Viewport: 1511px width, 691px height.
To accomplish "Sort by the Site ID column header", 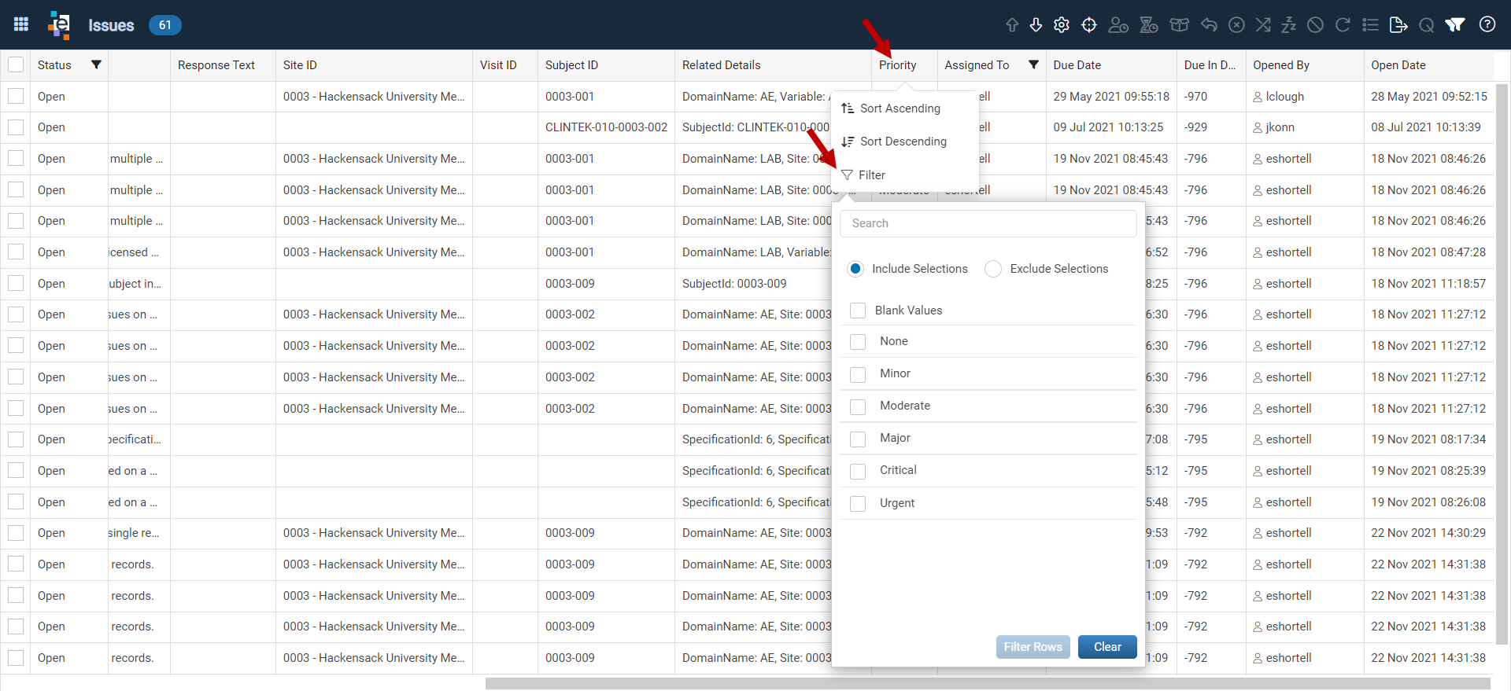I will 300,65.
